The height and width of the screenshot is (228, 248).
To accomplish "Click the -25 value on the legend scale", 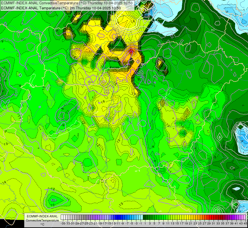I will [86, 223].
